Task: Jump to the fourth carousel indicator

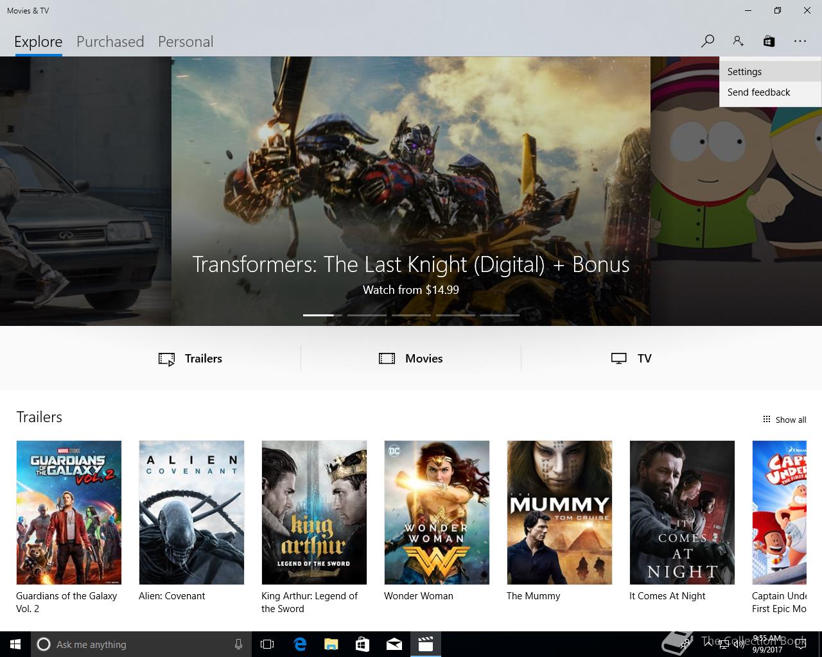Action: [455, 315]
